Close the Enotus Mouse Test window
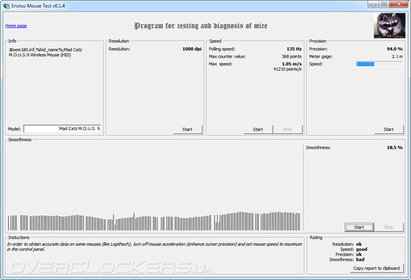Viewport: 411px width, 280px height. [399, 4]
